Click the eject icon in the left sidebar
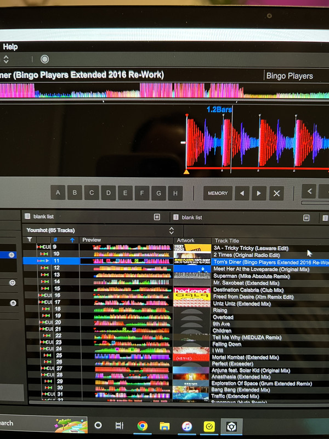The height and width of the screenshot is (439, 329). click(x=13, y=303)
